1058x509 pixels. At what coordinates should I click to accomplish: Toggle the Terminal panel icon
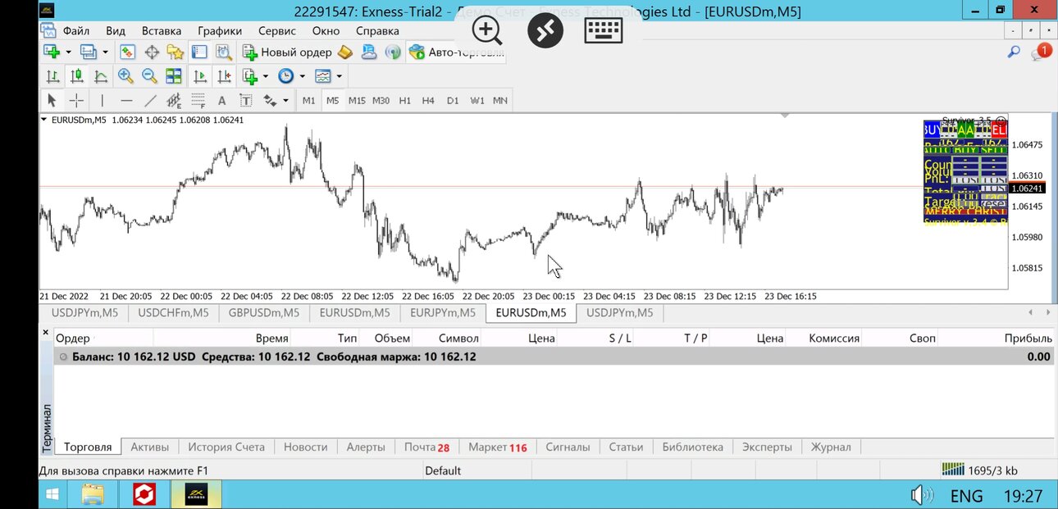(199, 52)
